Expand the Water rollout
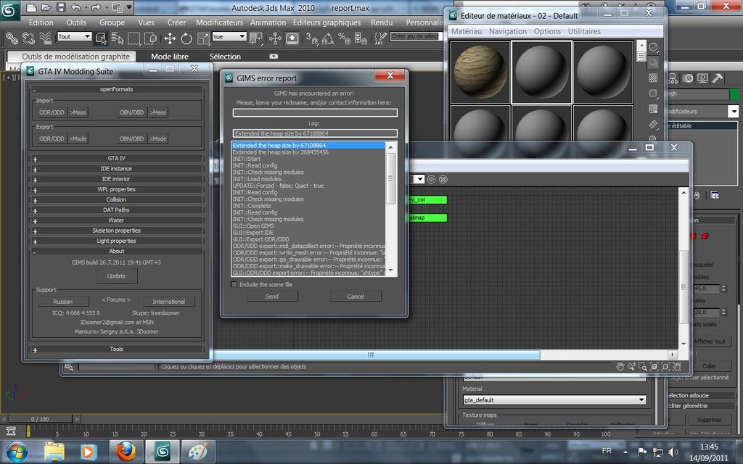 [x=116, y=220]
